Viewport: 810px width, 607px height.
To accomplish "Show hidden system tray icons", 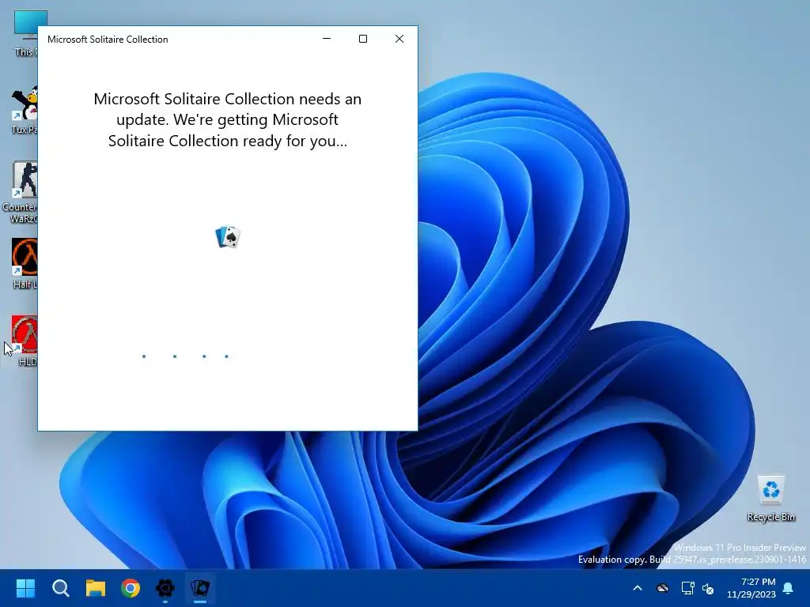I will click(638, 588).
